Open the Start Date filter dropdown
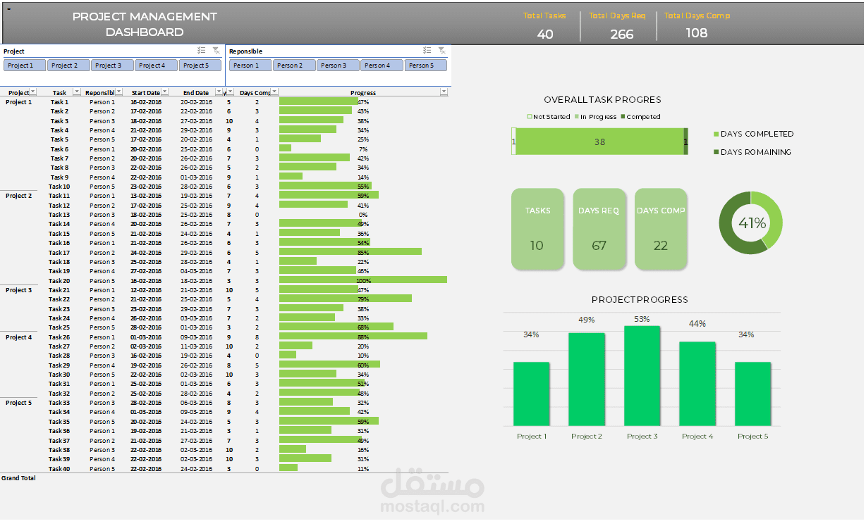Viewport: 866px width, 526px height. (163, 92)
